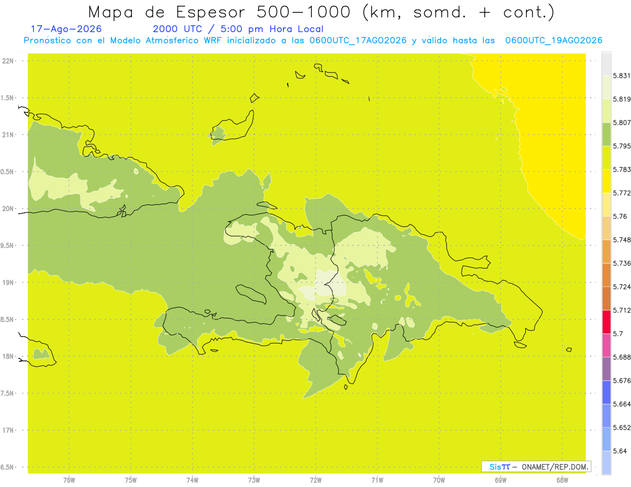631x487 pixels.
Task: Click the 20N latitude label
Action: tap(8, 209)
